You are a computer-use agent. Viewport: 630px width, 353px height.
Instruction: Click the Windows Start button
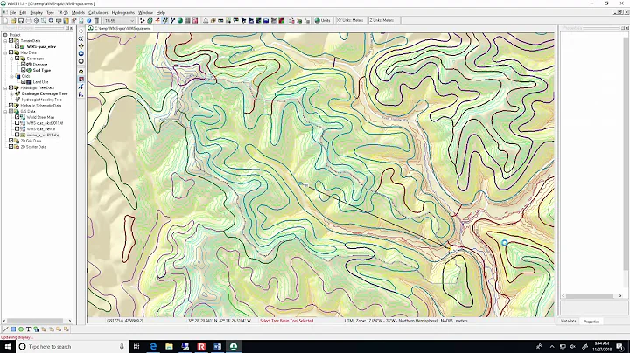tap(8, 347)
